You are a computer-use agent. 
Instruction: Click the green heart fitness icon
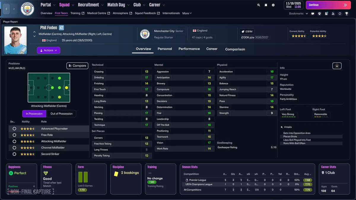tap(46, 173)
